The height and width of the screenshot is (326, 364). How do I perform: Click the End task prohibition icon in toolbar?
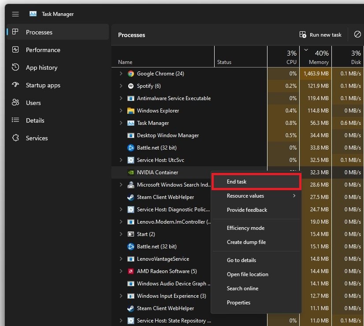point(357,34)
